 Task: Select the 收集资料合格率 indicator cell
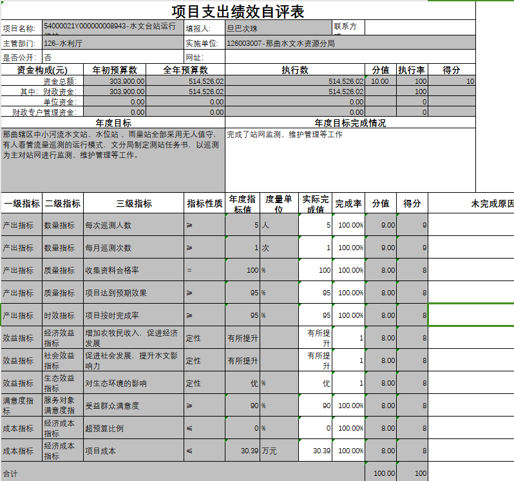[x=133, y=270]
